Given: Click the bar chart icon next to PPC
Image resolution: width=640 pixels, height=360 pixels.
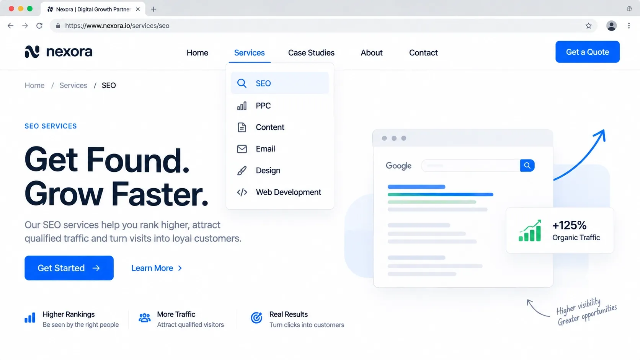Looking at the screenshot, I should pos(242,106).
